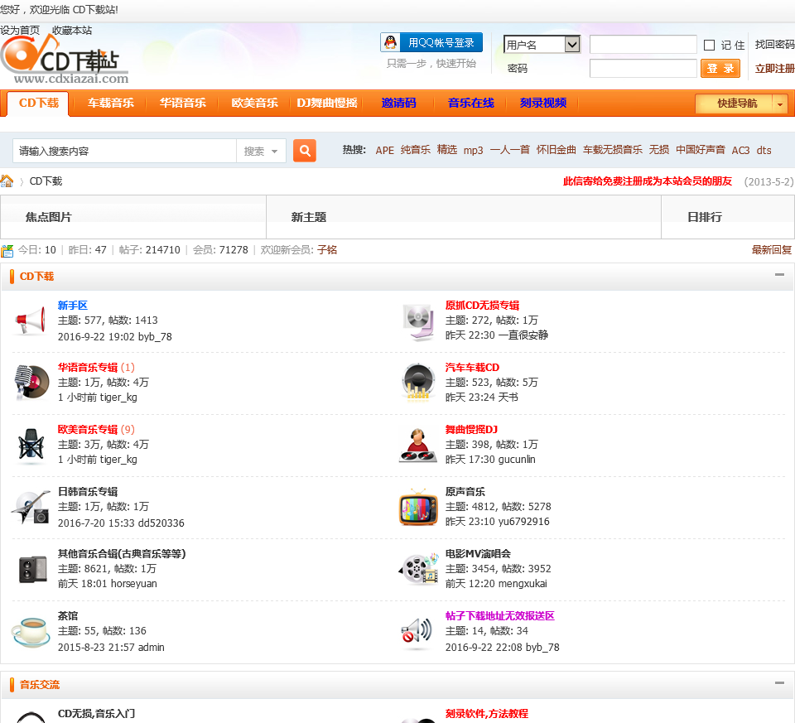Click 用QQ帐号登录 button
This screenshot has width=795, height=723.
tap(431, 42)
